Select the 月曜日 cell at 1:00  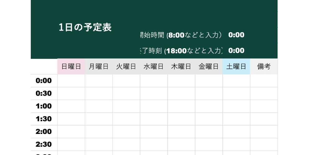point(99,106)
